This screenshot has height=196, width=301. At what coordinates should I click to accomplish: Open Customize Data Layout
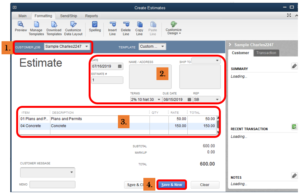point(73,28)
